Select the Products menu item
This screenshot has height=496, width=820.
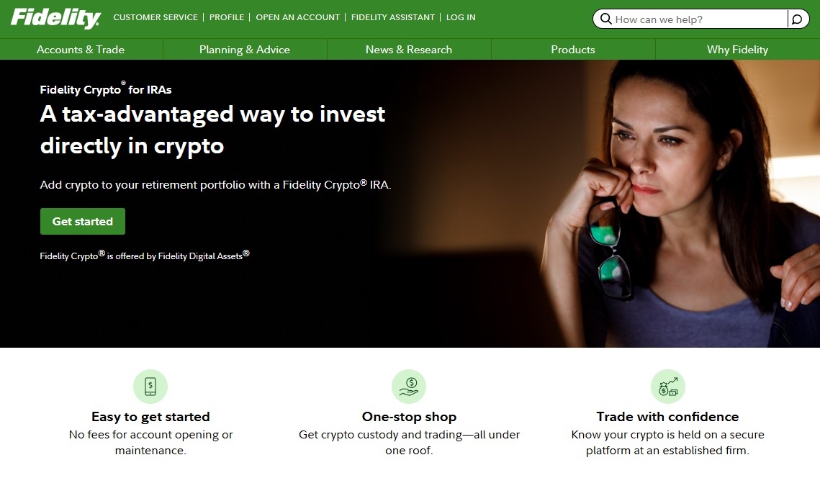point(573,50)
